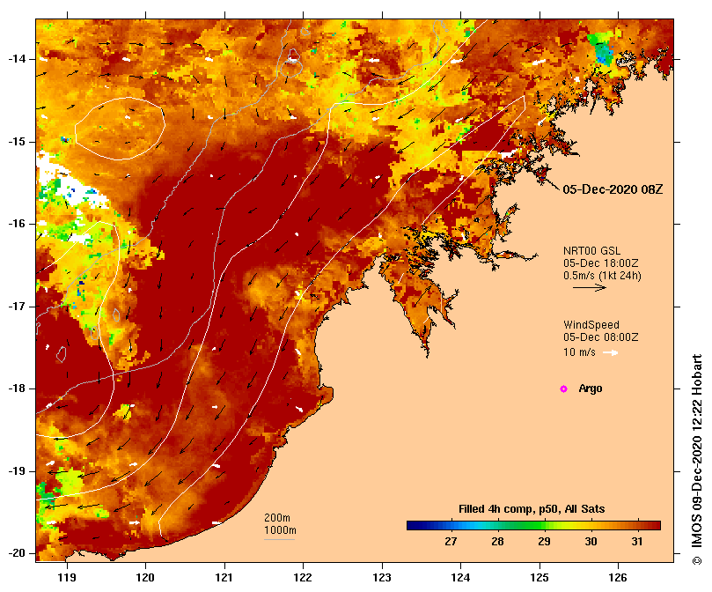The height and width of the screenshot is (592, 712).
Task: Click the black 0.5m/s current scale arrow
Action: click(x=590, y=287)
